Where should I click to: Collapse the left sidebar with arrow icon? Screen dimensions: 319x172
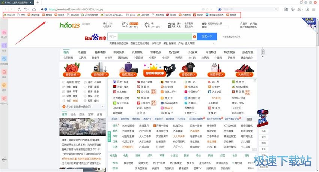4,160
